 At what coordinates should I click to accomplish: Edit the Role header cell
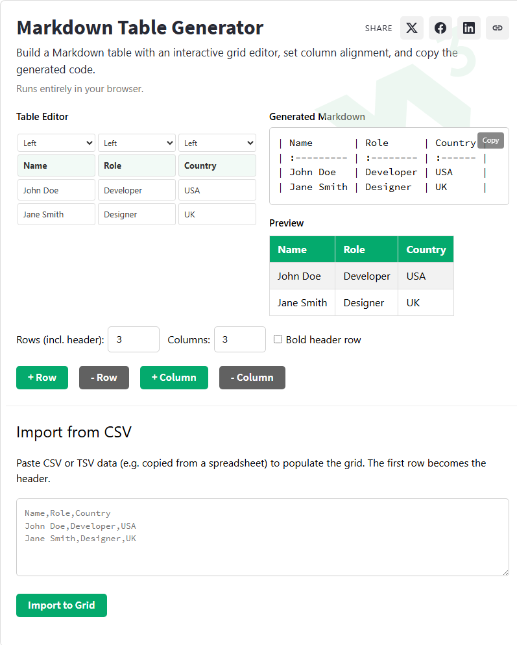137,165
